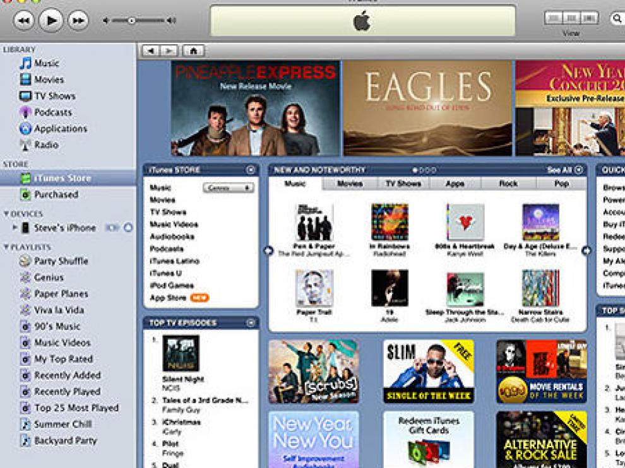
Task: Collapse iTunes STORE panel with corner button
Action: [251, 170]
